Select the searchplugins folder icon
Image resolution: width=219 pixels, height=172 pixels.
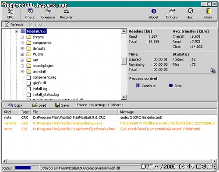pos(29,66)
